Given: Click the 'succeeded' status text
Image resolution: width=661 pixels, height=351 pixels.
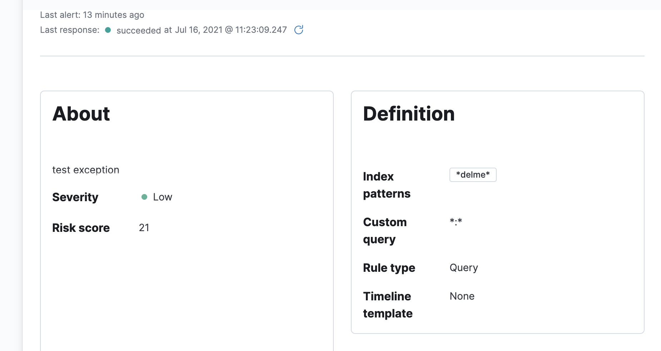Looking at the screenshot, I should tap(139, 30).
